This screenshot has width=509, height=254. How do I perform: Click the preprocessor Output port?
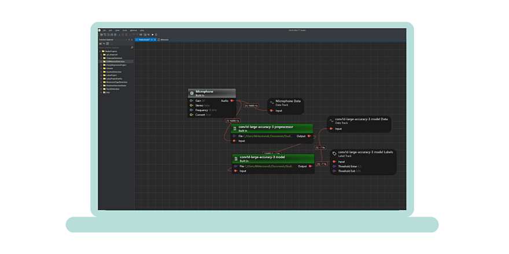pos(309,136)
